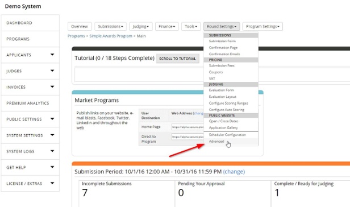Open the Tools dropdown
The height and width of the screenshot is (207, 350).
click(191, 26)
